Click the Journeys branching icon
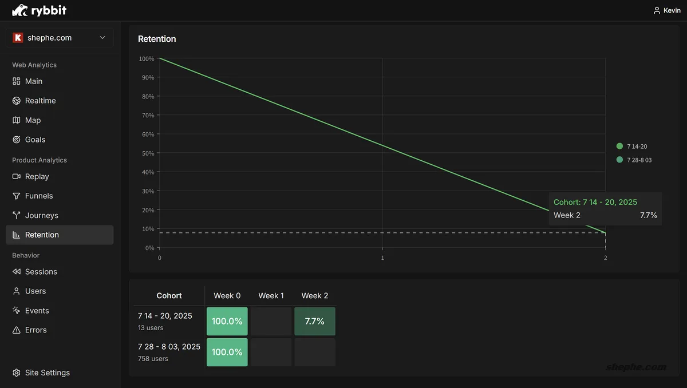The width and height of the screenshot is (687, 388). click(x=17, y=216)
